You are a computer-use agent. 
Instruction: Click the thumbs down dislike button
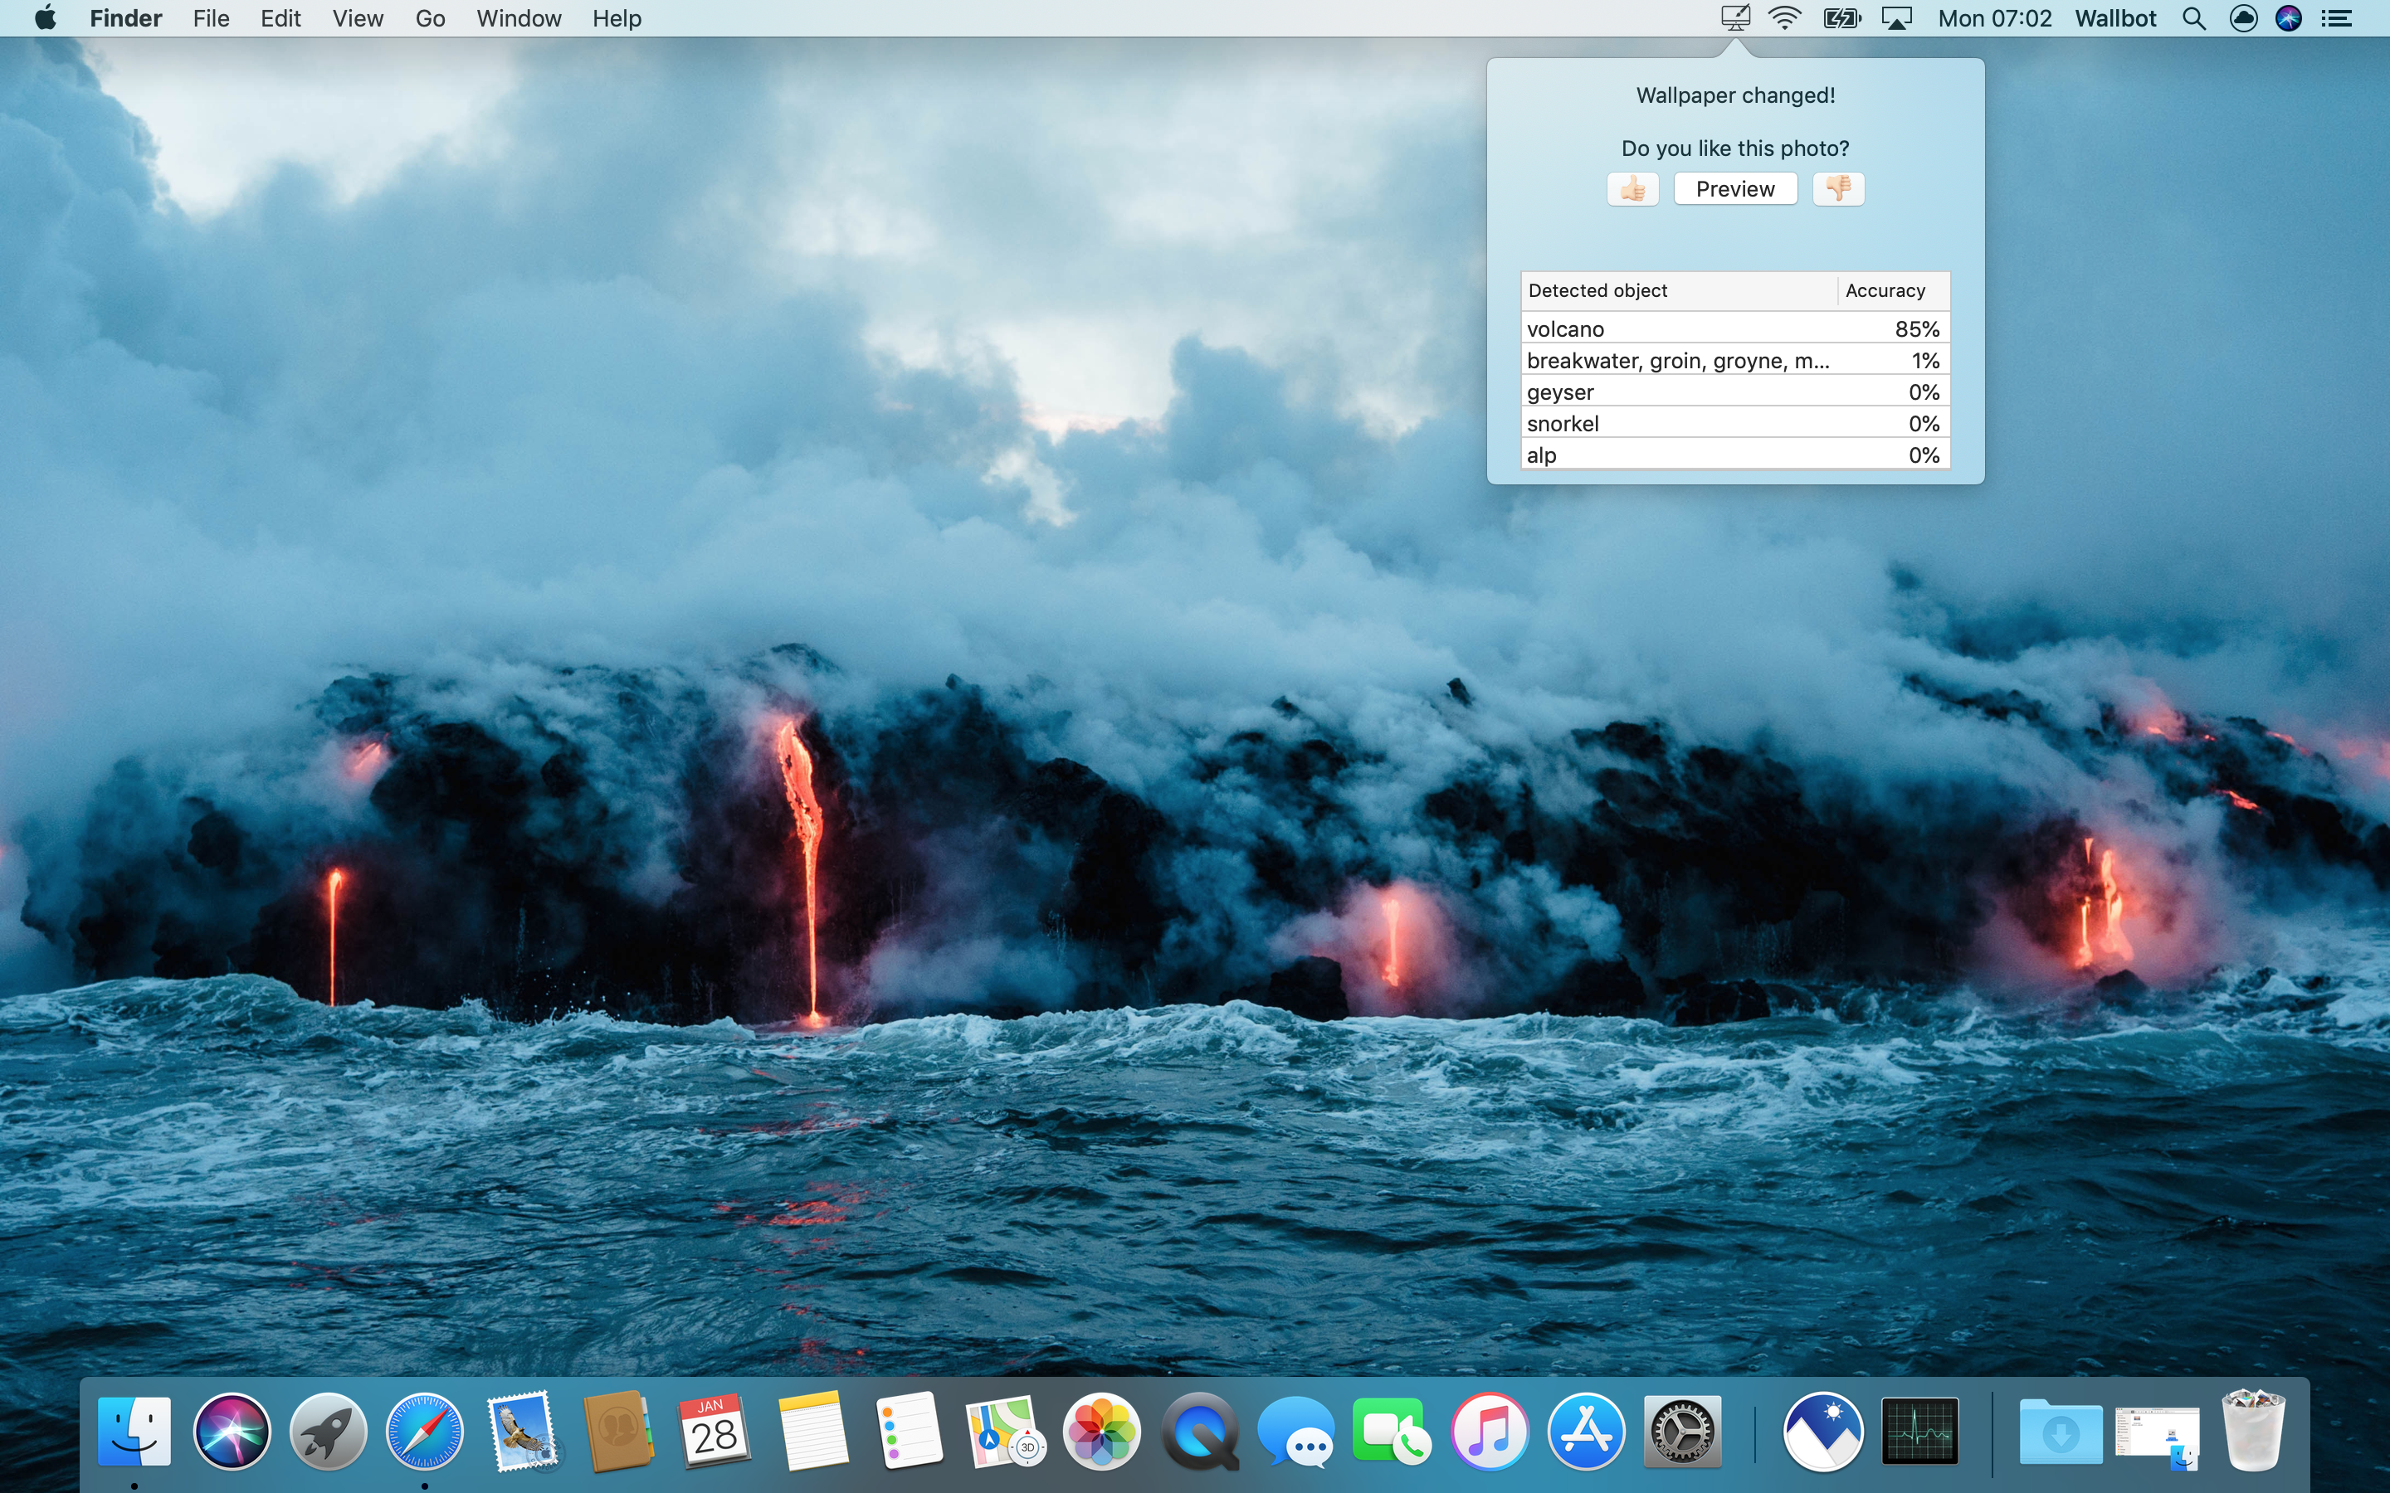[1838, 188]
